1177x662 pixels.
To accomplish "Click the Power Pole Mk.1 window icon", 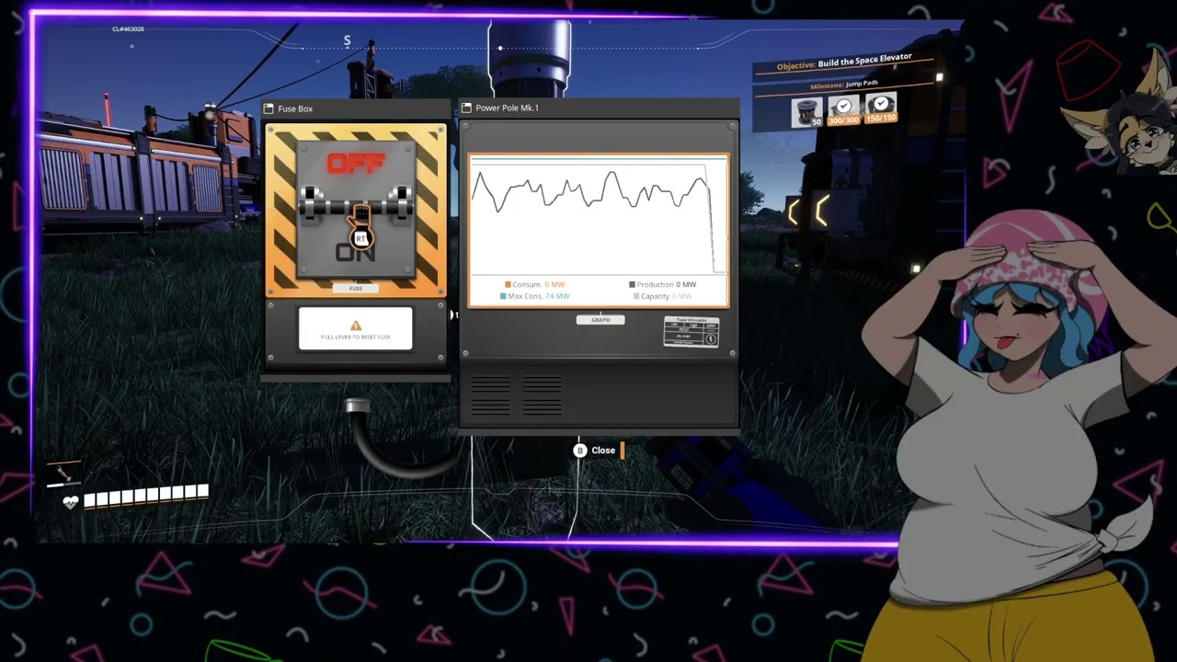I will pyautogui.click(x=467, y=108).
